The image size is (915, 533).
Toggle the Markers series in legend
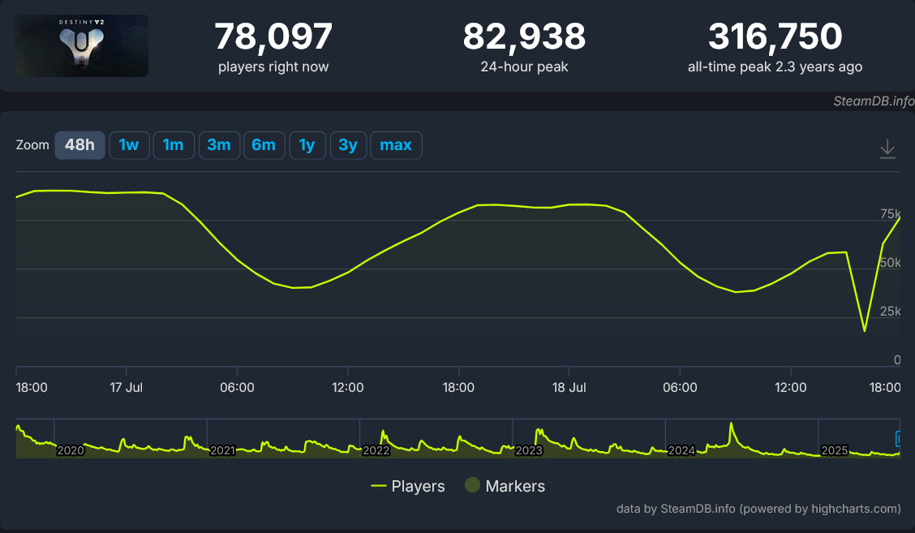505,486
